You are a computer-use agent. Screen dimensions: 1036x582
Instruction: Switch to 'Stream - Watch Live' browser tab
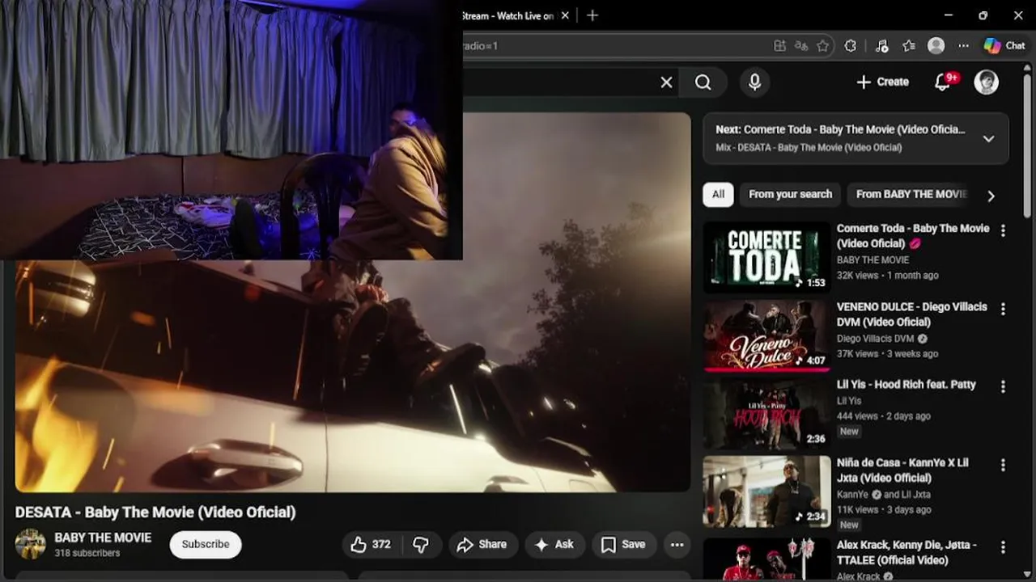[508, 15]
